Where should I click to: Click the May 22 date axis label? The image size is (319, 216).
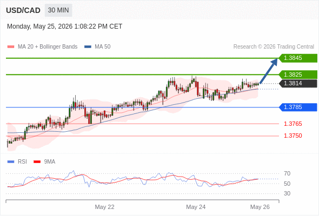(x=104, y=207)
